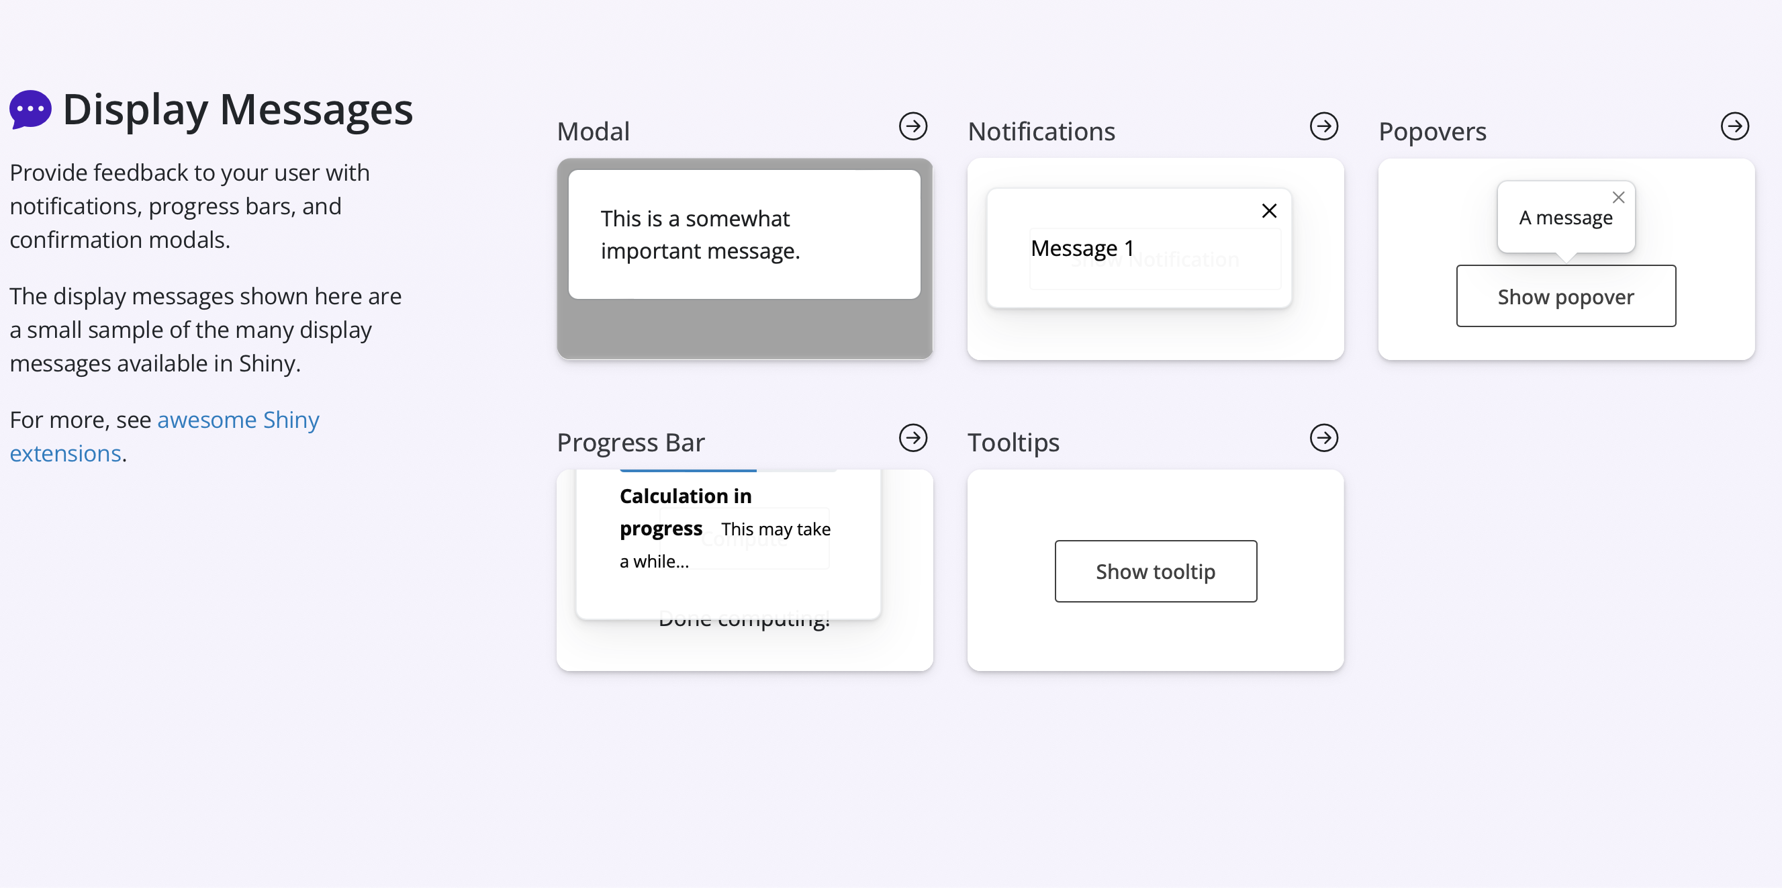The width and height of the screenshot is (1782, 888).
Task: Click the modal's important message box
Action: click(744, 234)
